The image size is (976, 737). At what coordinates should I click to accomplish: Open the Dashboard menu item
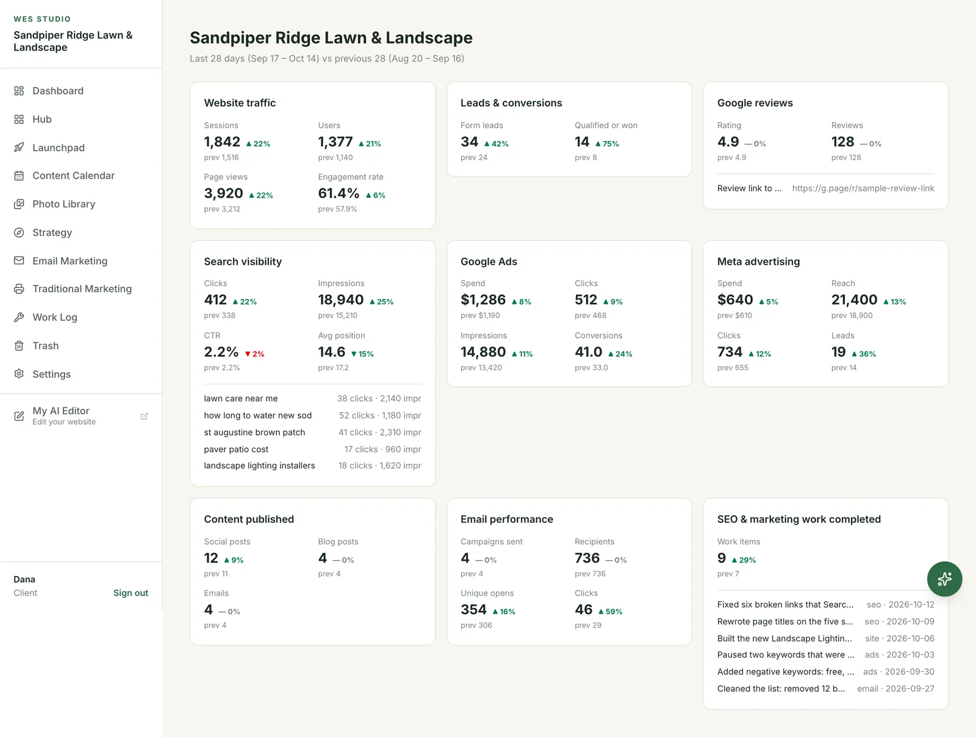point(81,91)
